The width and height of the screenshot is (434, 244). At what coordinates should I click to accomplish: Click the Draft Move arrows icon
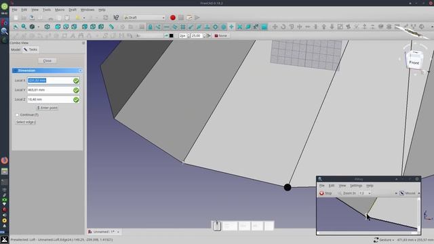coord(275,27)
